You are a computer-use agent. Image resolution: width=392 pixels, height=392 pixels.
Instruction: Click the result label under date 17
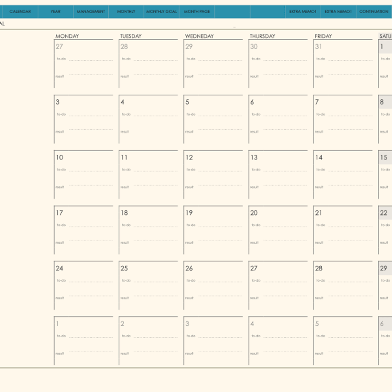pyautogui.click(x=60, y=243)
